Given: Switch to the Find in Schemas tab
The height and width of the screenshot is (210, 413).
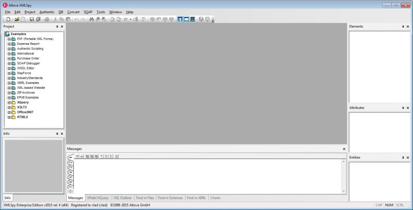Looking at the screenshot, I should (170, 198).
